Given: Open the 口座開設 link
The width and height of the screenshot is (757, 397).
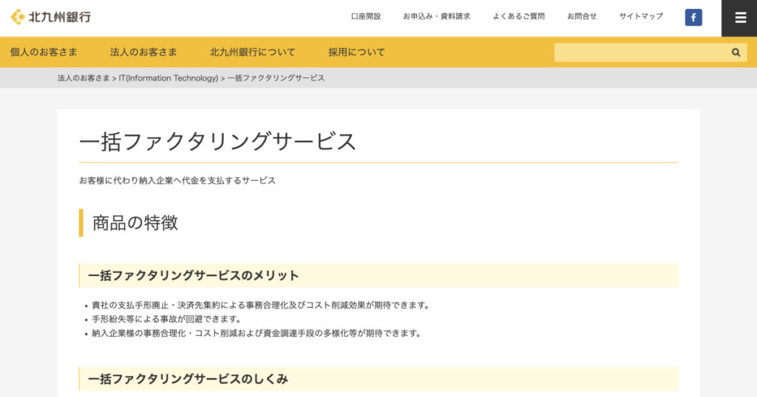Looking at the screenshot, I should (x=366, y=16).
